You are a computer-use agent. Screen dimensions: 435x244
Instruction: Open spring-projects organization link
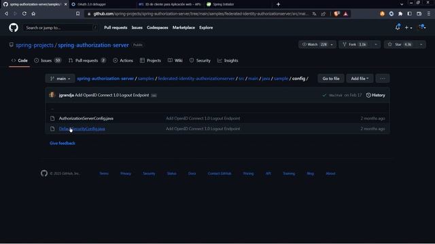(x=35, y=45)
